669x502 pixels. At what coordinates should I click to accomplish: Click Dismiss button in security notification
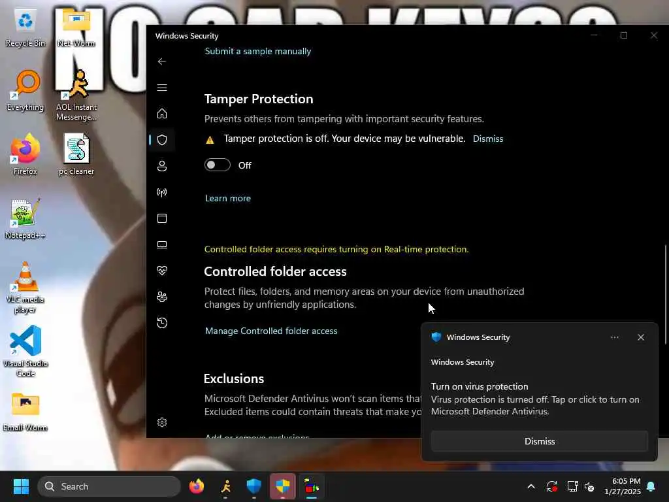tap(539, 441)
